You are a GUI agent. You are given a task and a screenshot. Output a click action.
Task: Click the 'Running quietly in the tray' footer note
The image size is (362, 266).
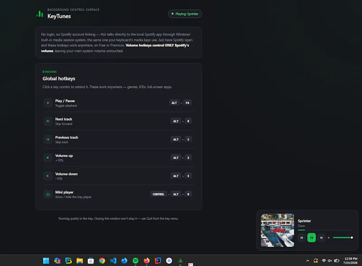coord(119,218)
